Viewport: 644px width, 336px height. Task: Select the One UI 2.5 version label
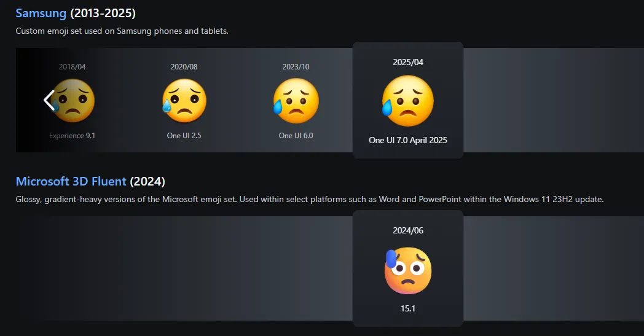184,136
